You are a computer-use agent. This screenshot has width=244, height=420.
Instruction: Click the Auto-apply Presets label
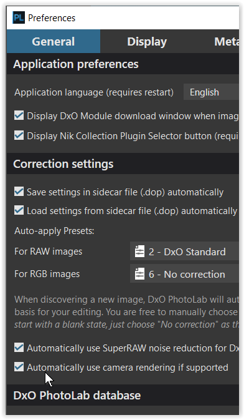click(x=54, y=231)
